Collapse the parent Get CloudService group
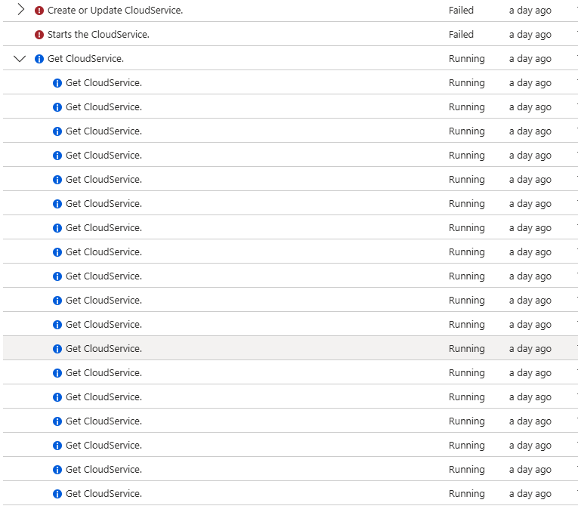 20,59
